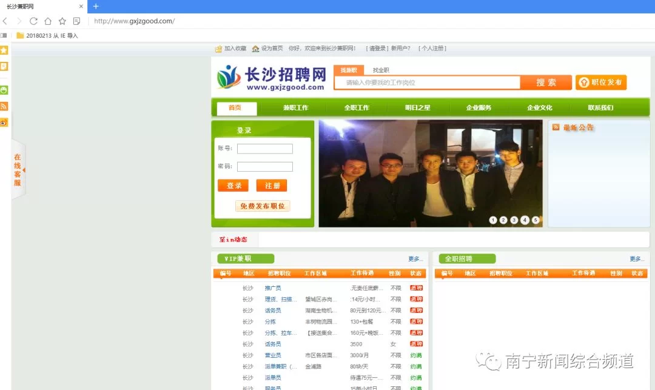Select carousel slide number 3
The image size is (655, 390).
(x=513, y=220)
